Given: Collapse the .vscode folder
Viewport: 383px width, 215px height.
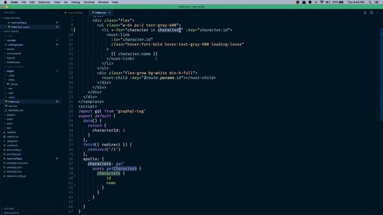Looking at the screenshot, I should click(11, 40).
